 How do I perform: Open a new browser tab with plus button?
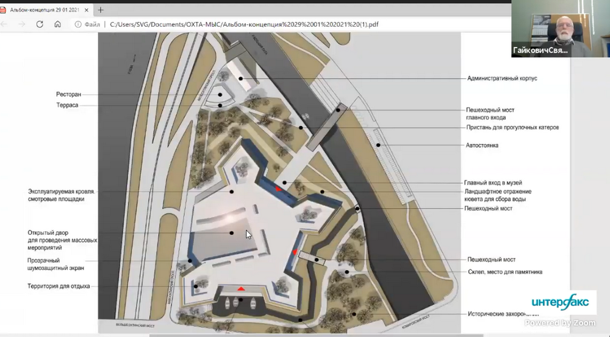coord(101,10)
